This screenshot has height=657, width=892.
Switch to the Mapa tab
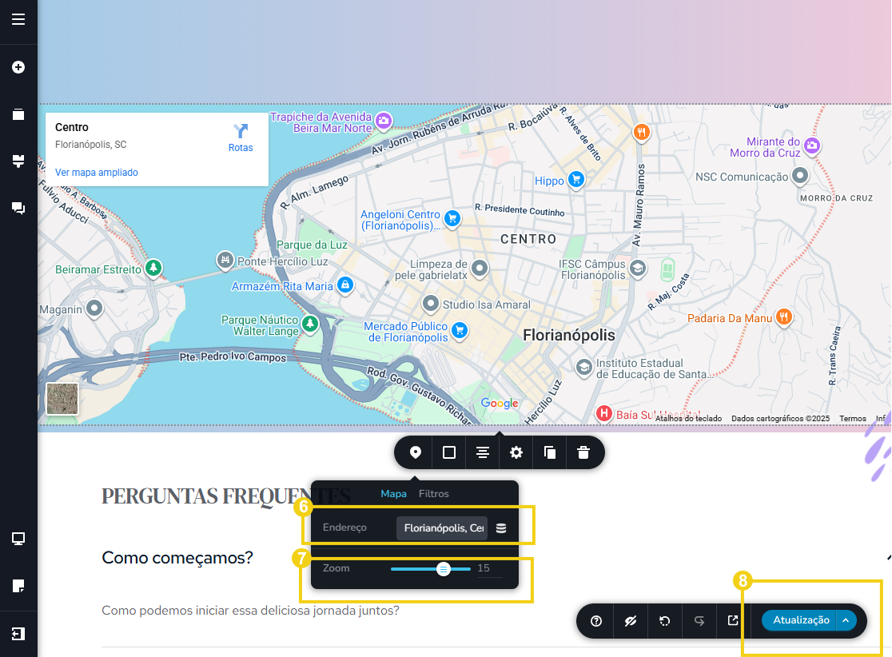pyautogui.click(x=394, y=494)
